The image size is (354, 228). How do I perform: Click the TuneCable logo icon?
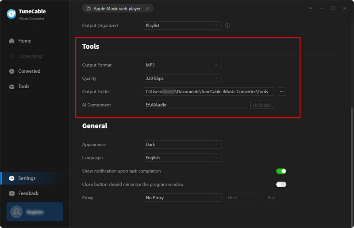[12, 14]
